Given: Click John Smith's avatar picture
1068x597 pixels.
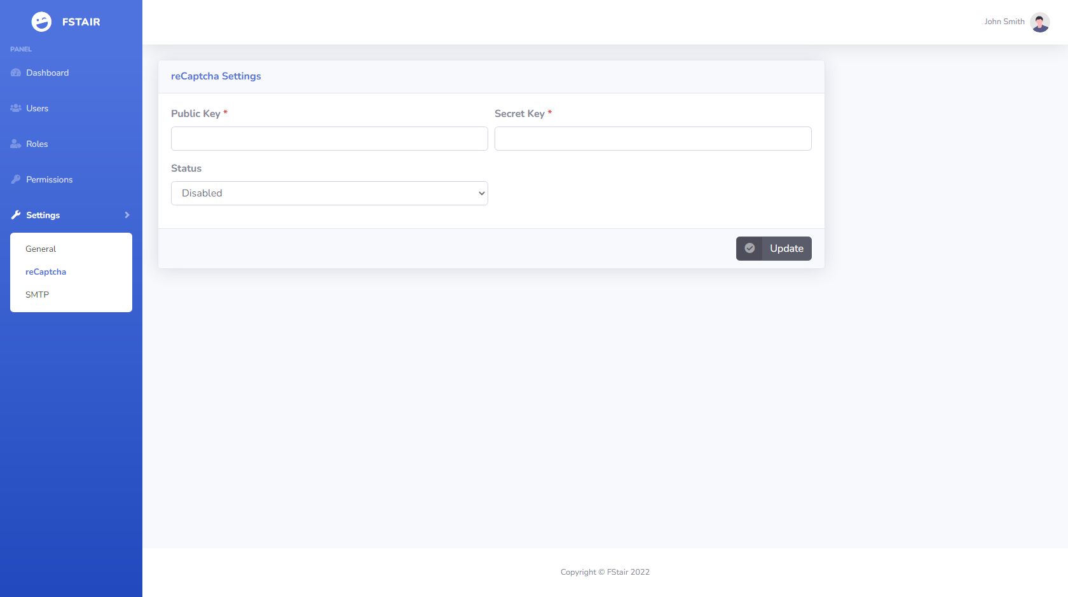Looking at the screenshot, I should point(1040,22).
